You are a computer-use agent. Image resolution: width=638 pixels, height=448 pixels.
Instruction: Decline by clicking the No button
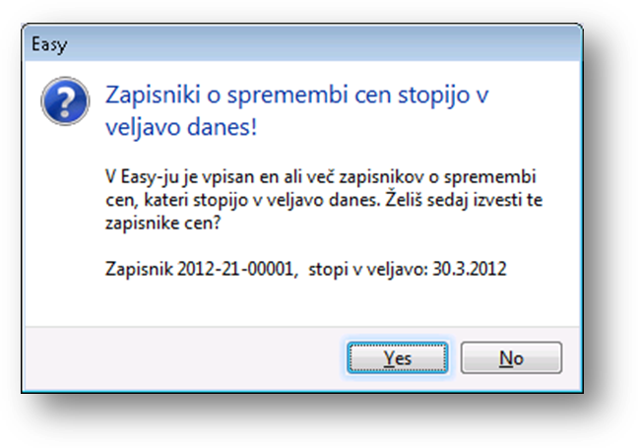coord(511,357)
